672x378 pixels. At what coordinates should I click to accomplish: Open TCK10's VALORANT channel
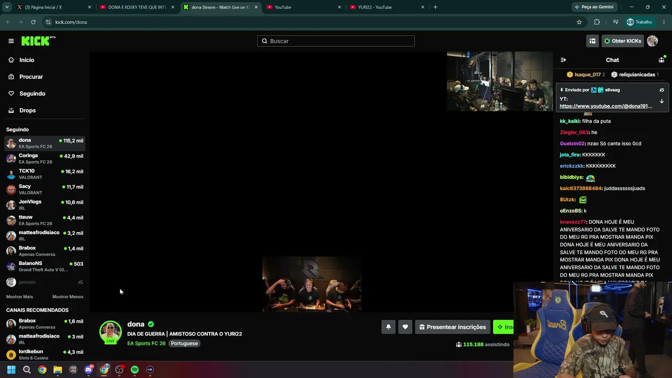pyautogui.click(x=45, y=174)
